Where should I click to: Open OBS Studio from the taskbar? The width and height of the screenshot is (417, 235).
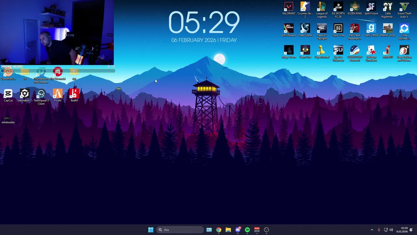[266, 230]
